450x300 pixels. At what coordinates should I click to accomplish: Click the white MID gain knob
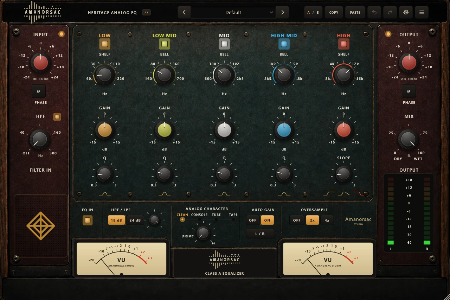[224, 130]
